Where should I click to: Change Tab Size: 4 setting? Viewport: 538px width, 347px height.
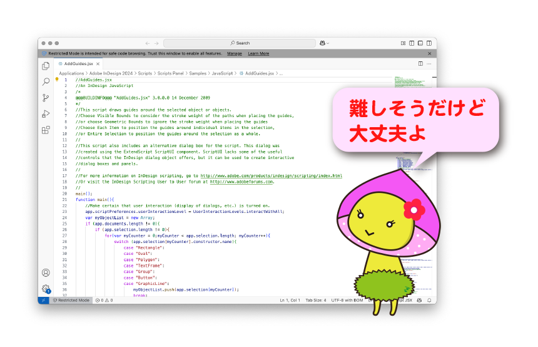pyautogui.click(x=316, y=300)
